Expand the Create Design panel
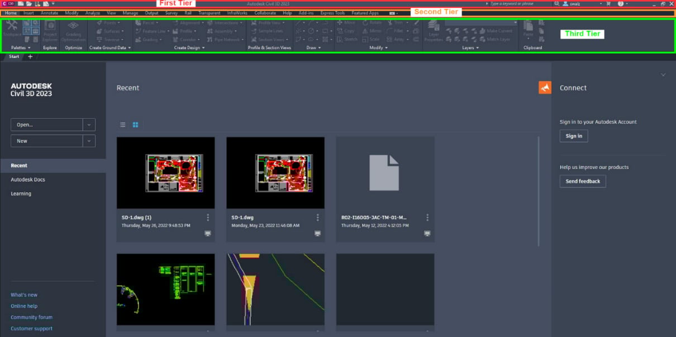This screenshot has width=676, height=337. click(x=189, y=48)
